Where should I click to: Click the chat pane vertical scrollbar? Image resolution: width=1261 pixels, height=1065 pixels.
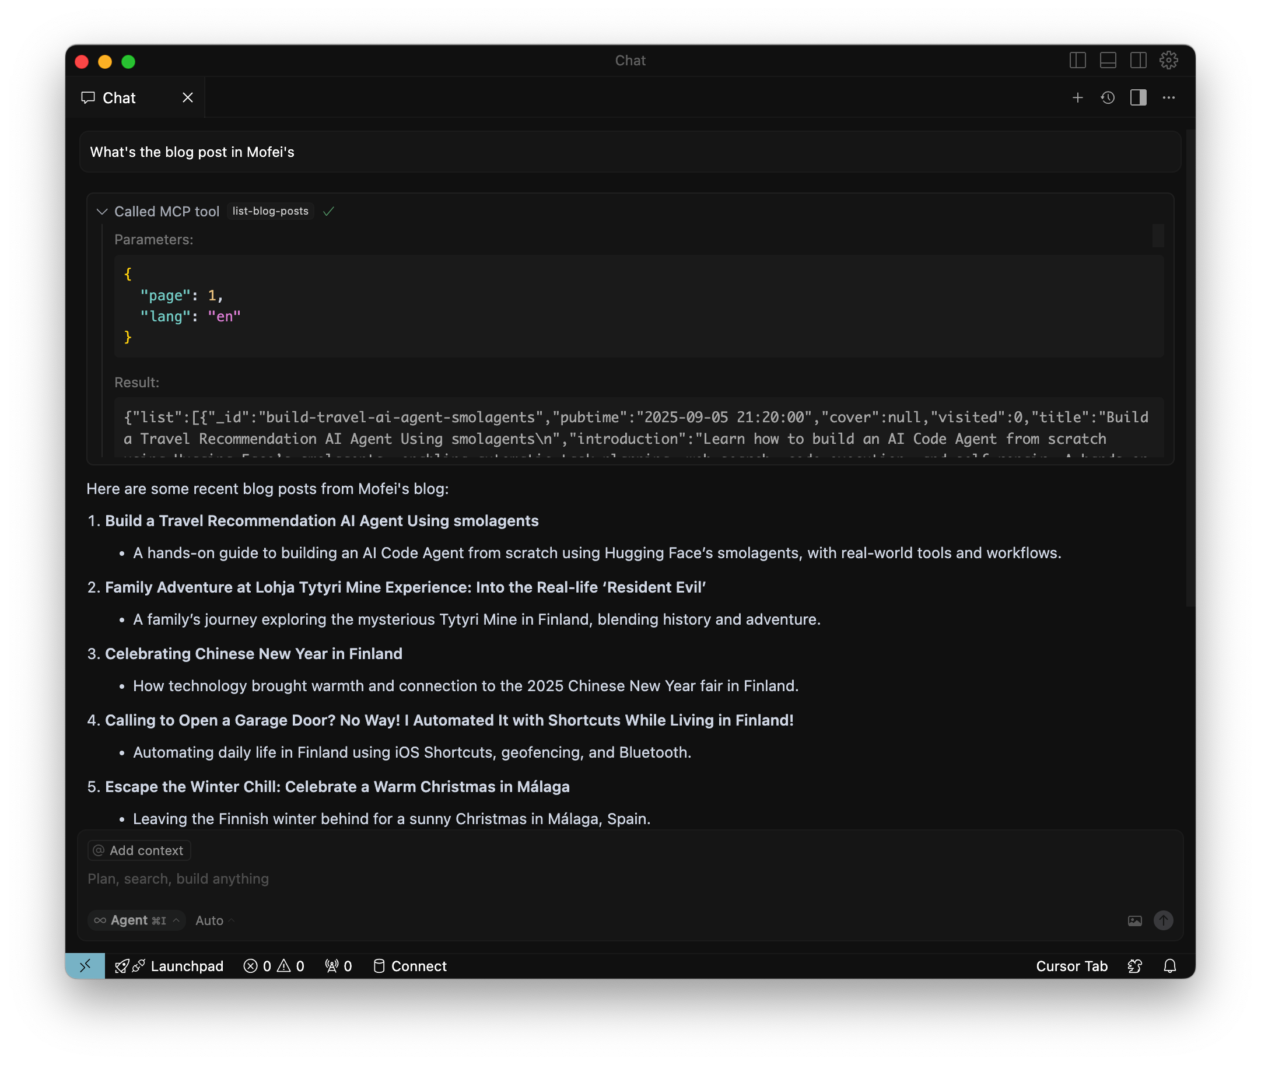pos(1190,368)
